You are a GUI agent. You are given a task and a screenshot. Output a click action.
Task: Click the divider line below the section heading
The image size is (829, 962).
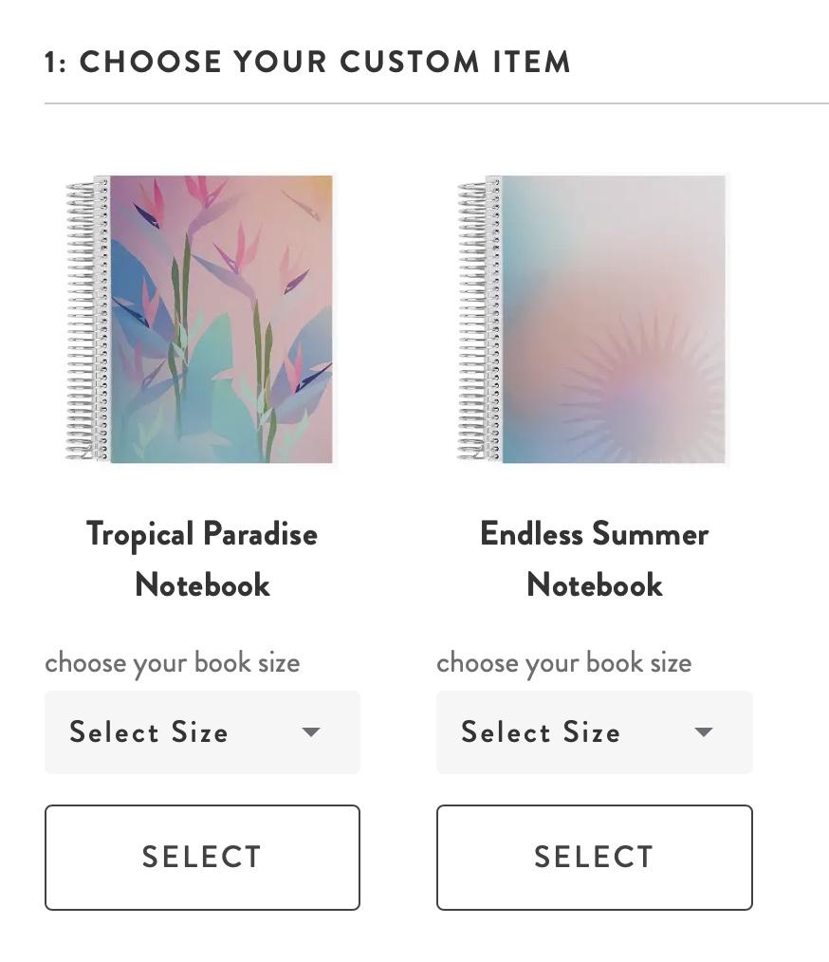click(x=436, y=103)
